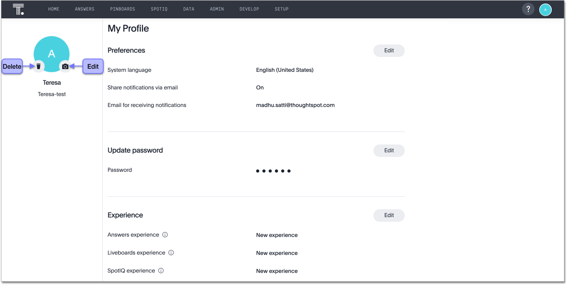Open the Answers menu item

(x=84, y=9)
